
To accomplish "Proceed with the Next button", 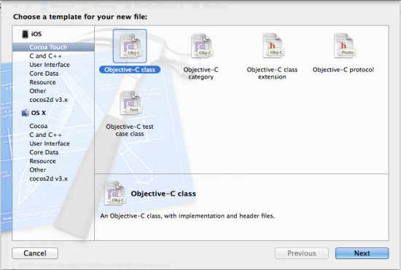I will pos(362,253).
